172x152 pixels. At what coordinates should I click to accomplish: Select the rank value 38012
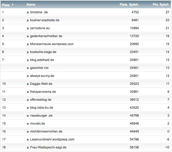(x=134, y=100)
